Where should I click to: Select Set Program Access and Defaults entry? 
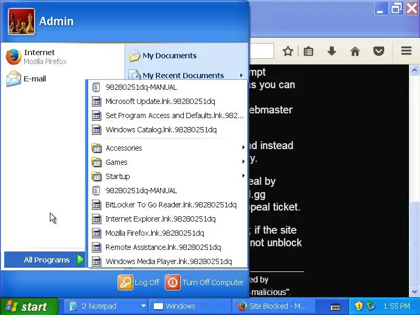point(167,115)
